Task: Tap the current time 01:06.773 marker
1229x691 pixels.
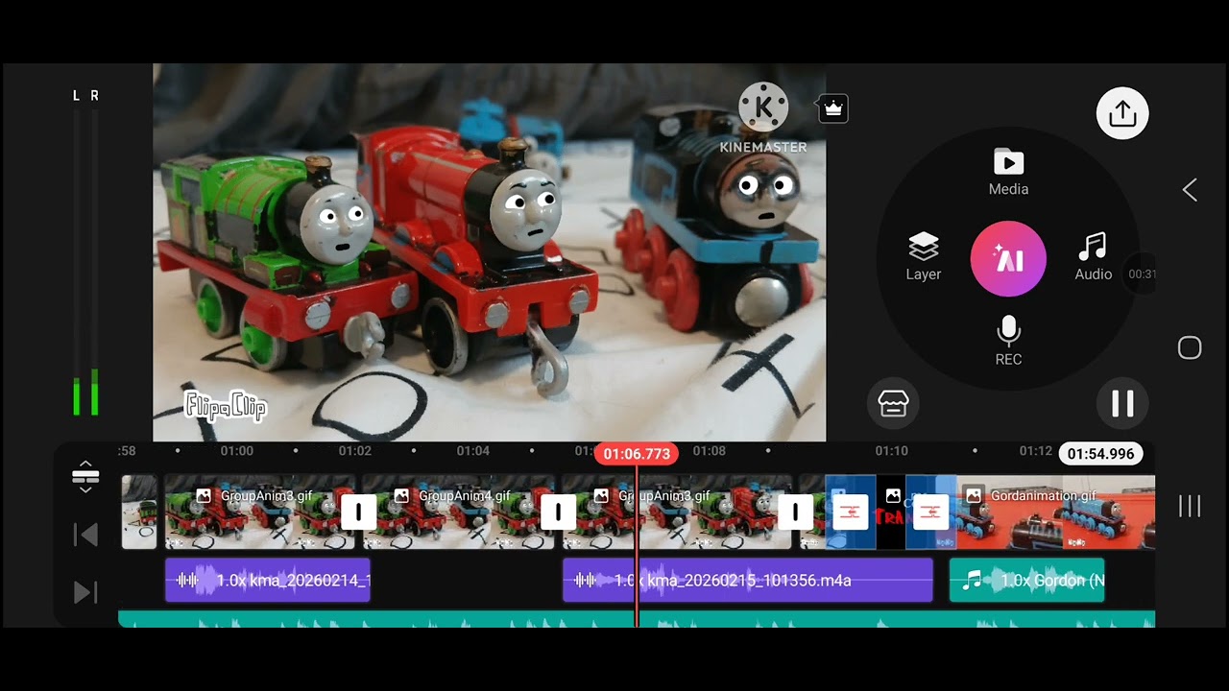Action: 637,454
